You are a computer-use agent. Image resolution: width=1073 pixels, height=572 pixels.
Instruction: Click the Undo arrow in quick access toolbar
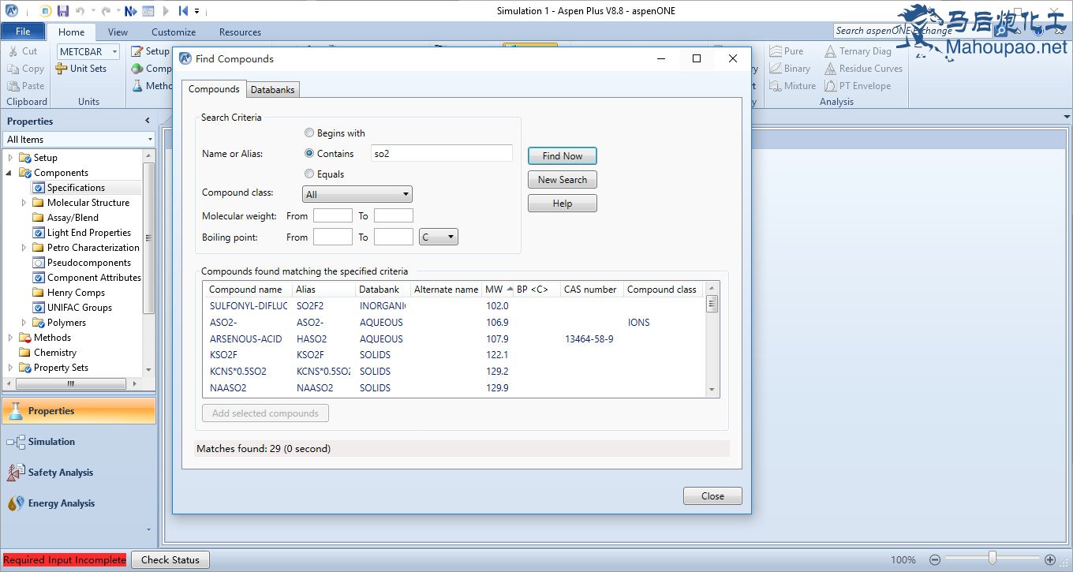pos(80,11)
